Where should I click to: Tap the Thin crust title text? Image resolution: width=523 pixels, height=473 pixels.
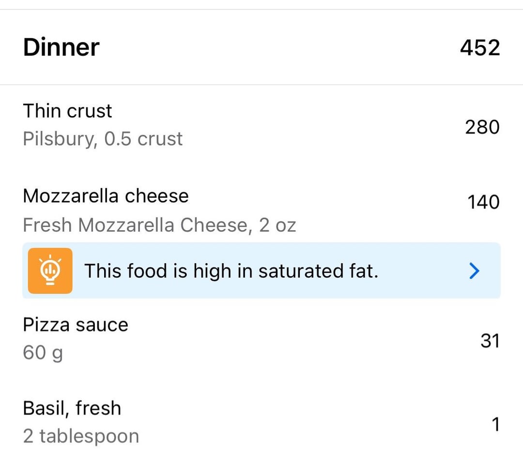[x=67, y=111]
